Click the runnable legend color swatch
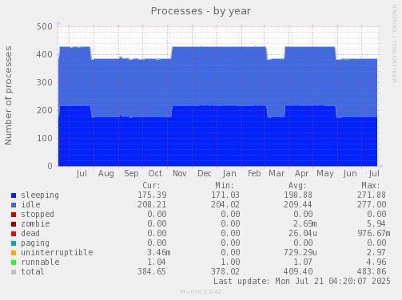The height and width of the screenshot is (300, 402). point(14,262)
